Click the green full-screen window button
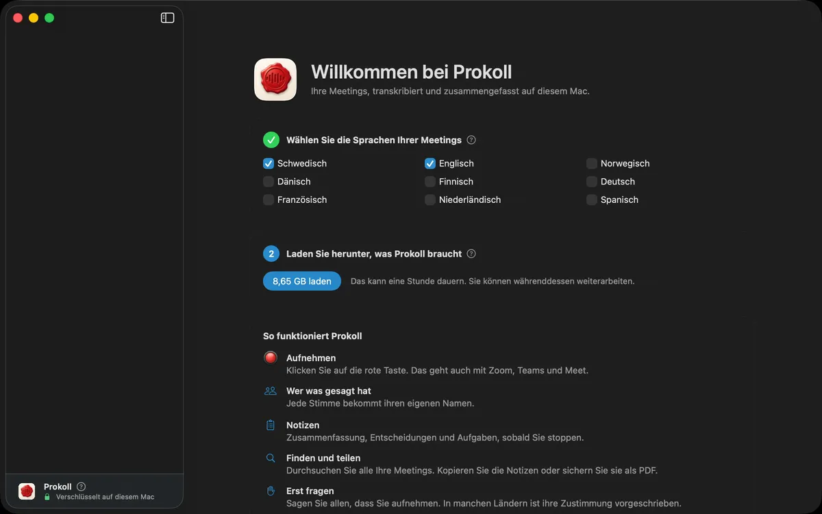 49,18
